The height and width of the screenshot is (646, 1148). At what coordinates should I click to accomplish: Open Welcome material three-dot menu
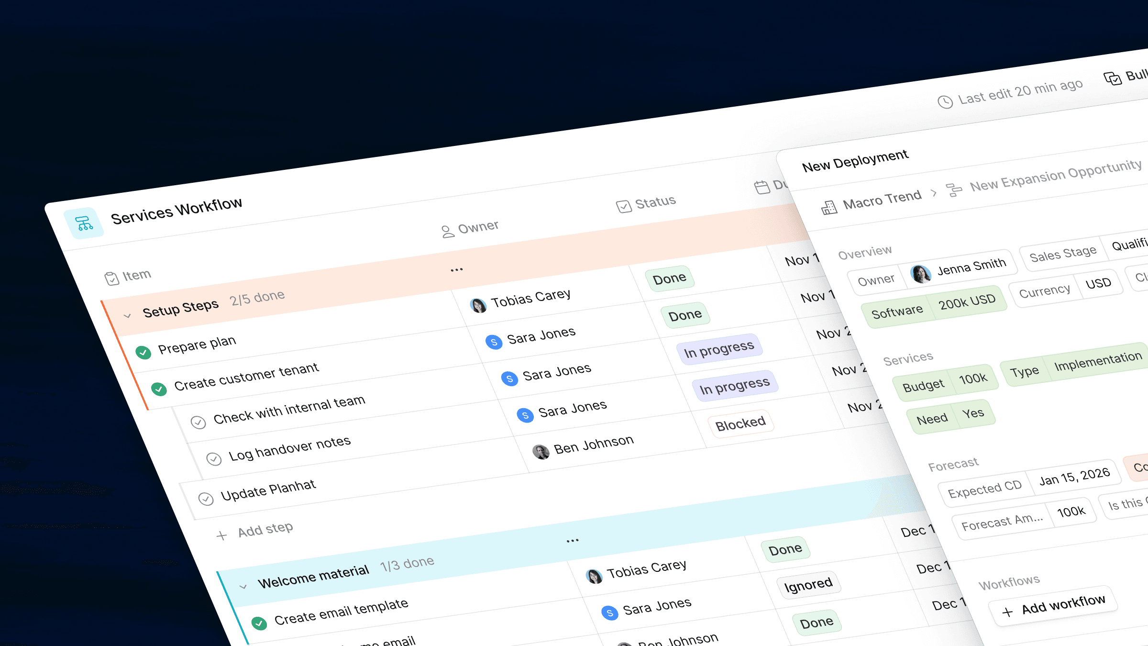click(572, 541)
